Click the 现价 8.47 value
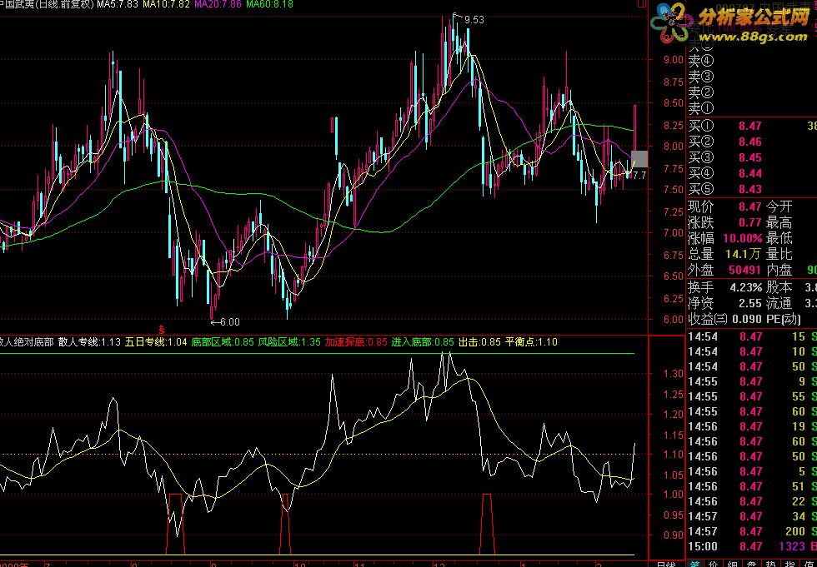817x567 pixels. pos(749,207)
